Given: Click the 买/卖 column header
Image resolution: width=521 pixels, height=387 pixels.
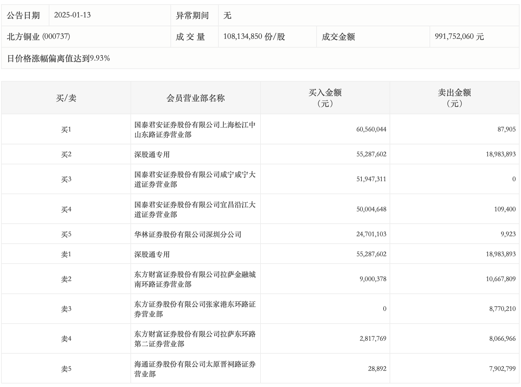Looking at the screenshot, I should (66, 98).
